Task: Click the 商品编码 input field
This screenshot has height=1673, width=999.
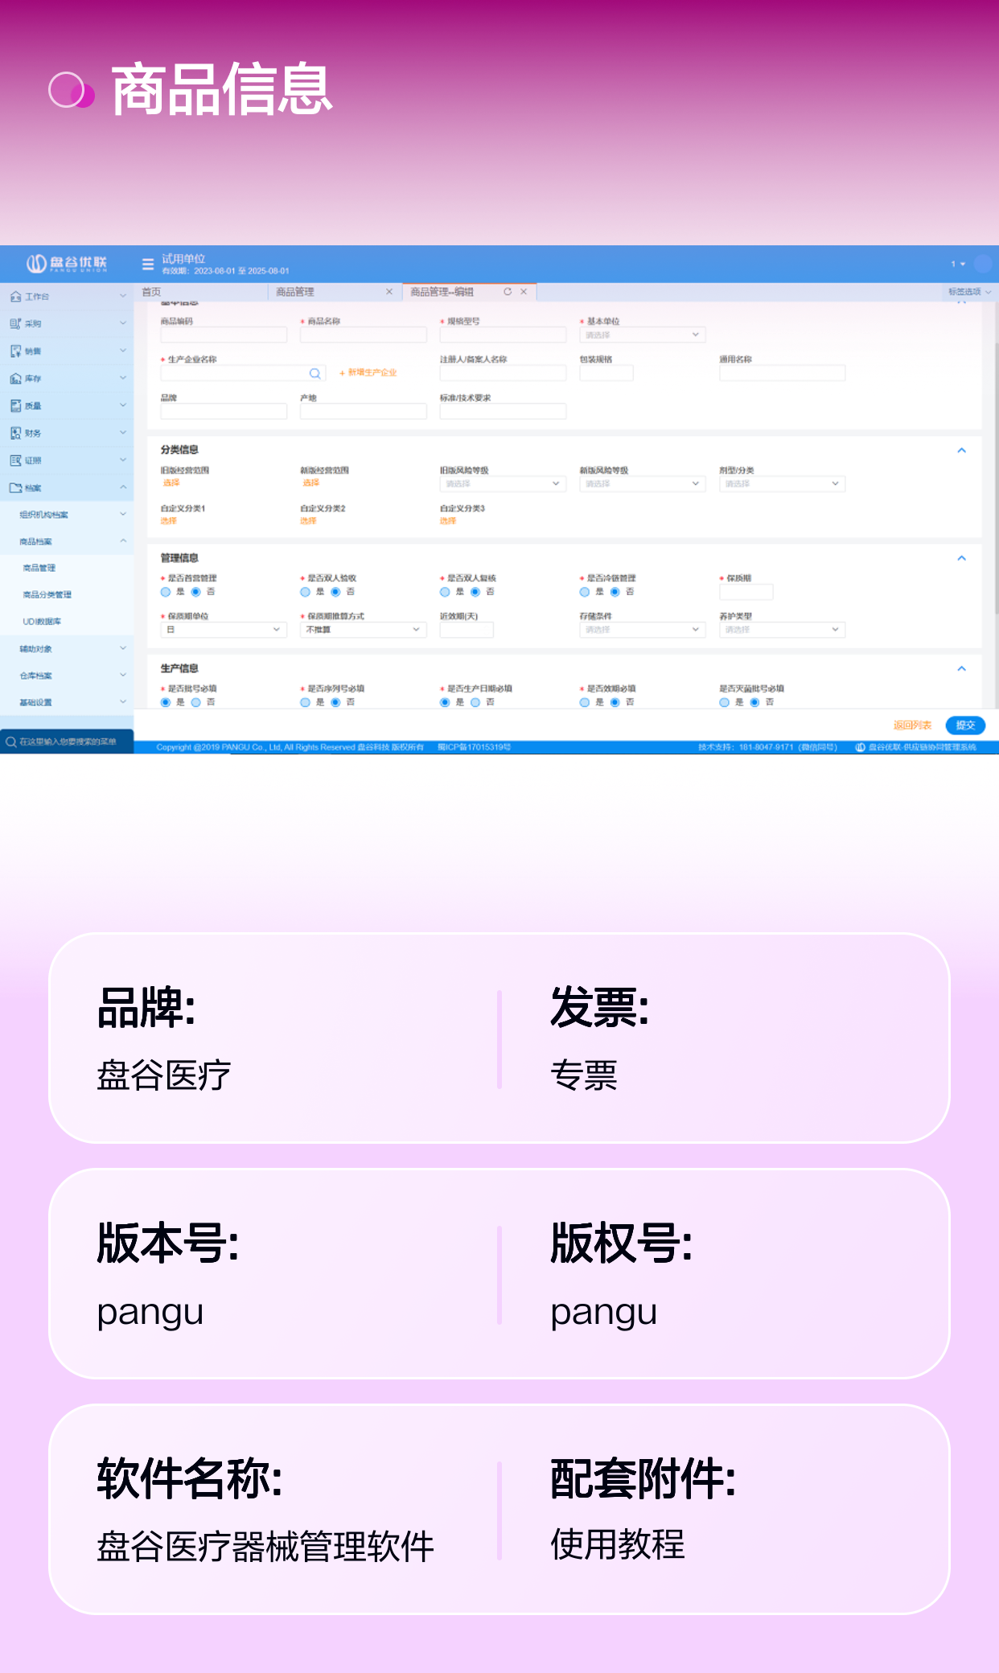Action: point(224,335)
